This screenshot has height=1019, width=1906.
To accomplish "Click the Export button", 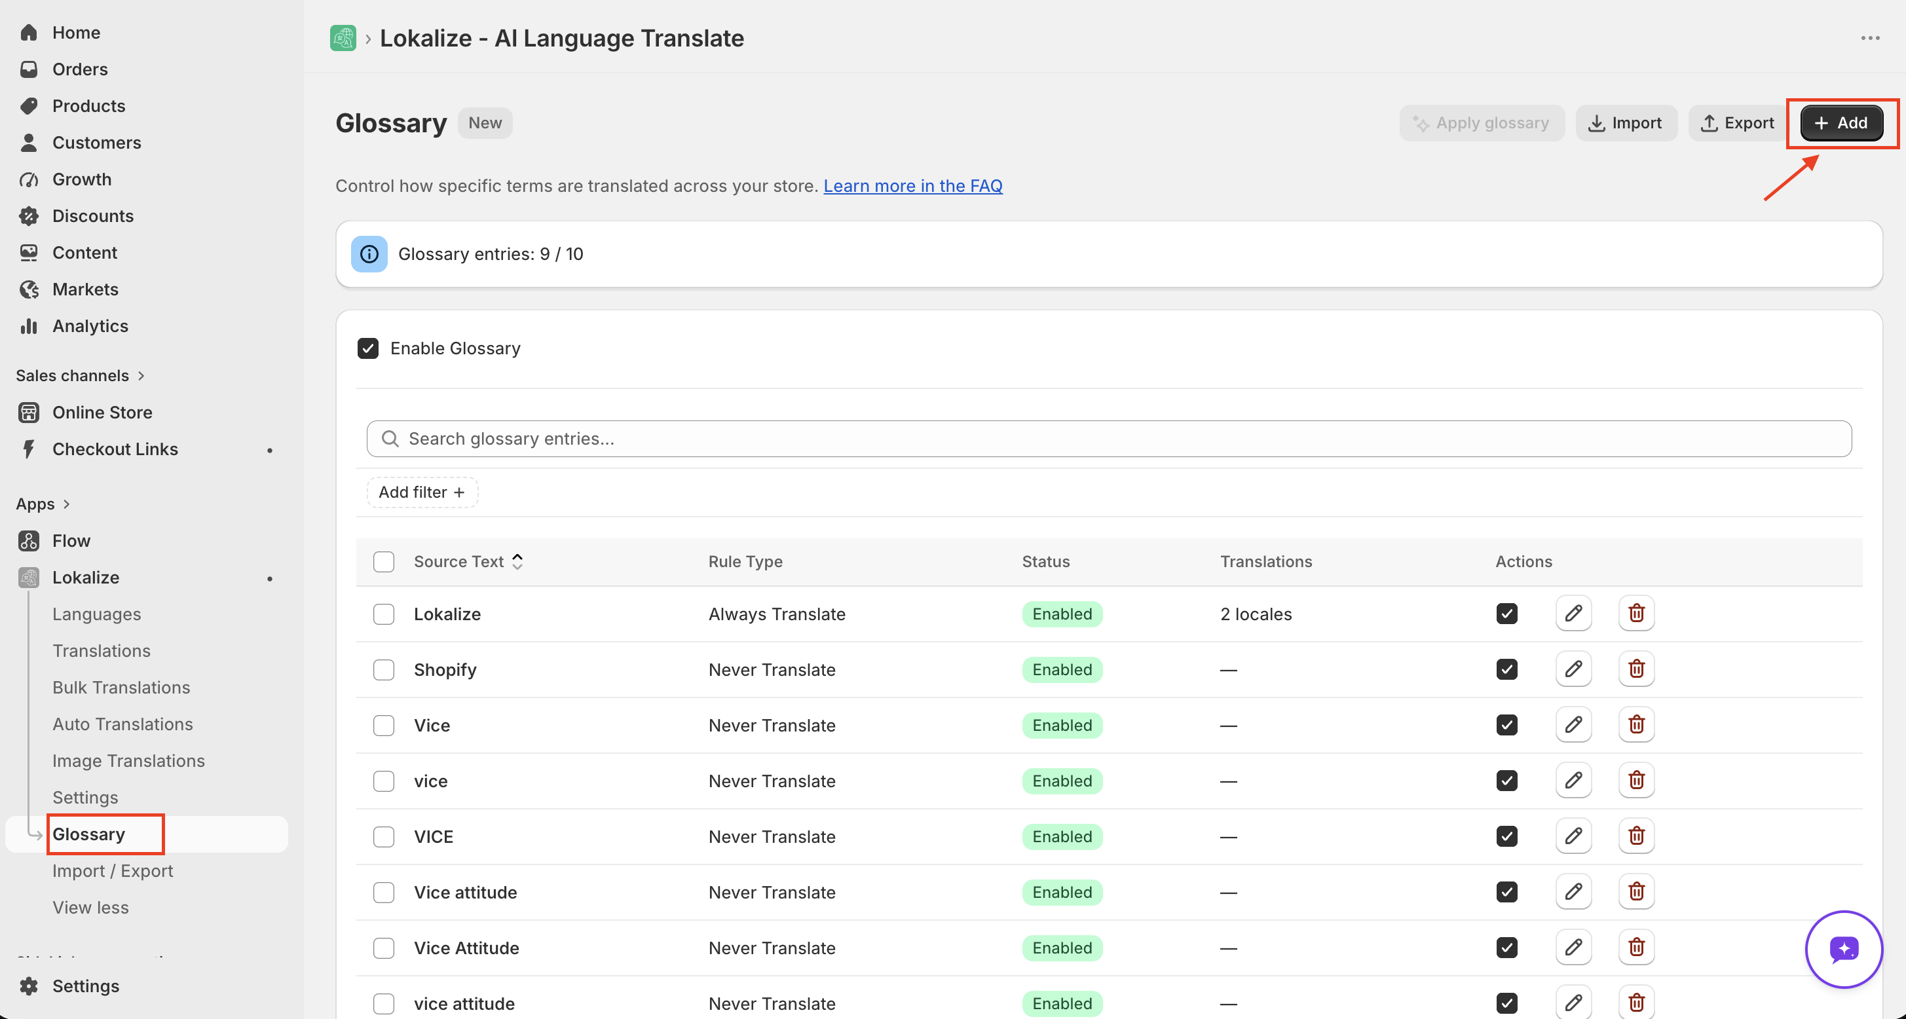I will click(x=1736, y=123).
